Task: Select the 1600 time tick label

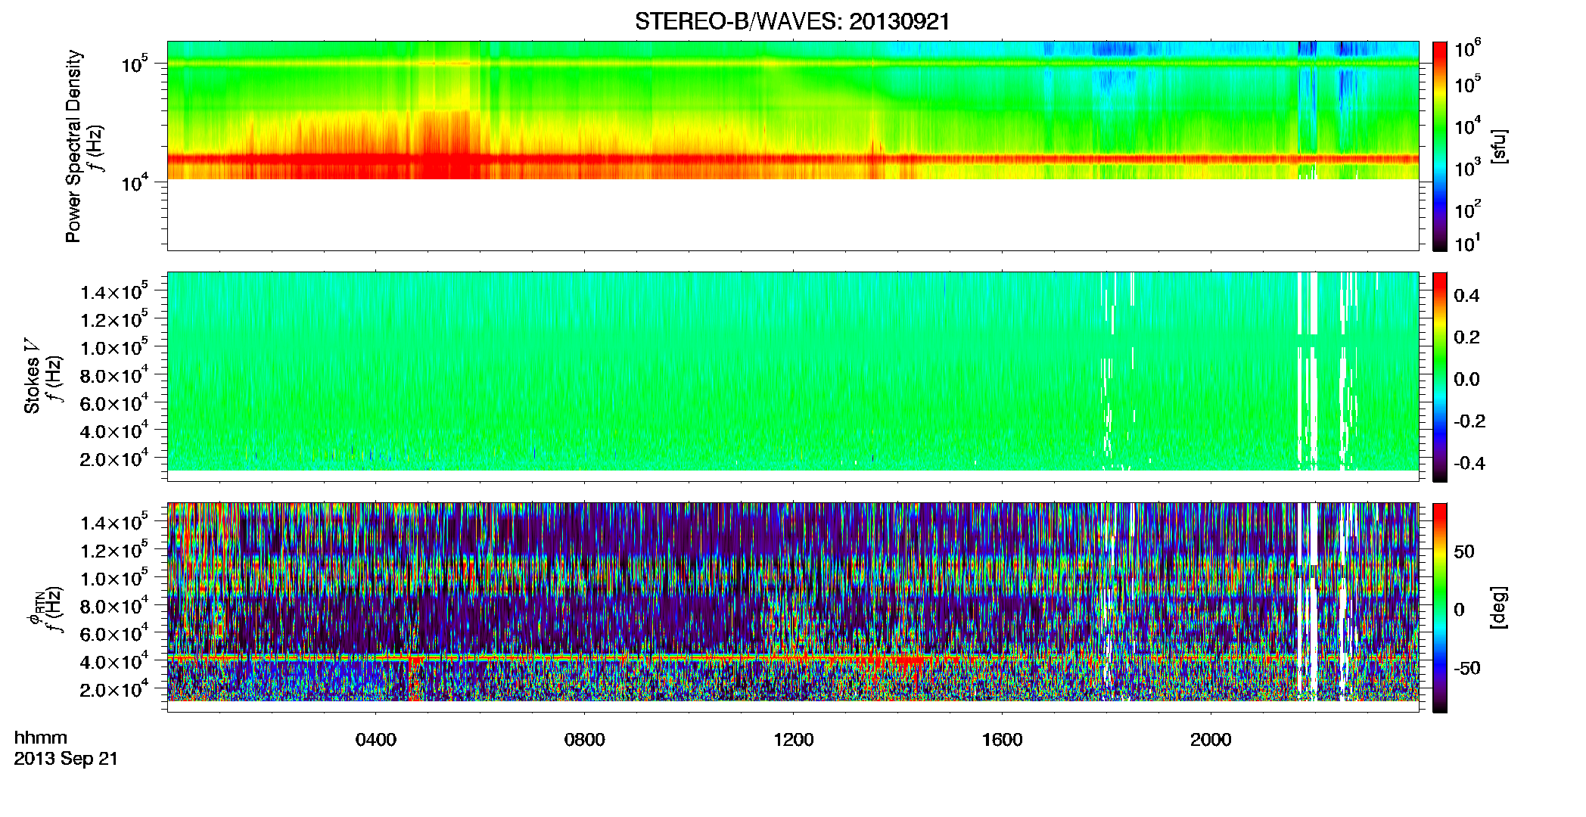Action: click(x=1002, y=739)
